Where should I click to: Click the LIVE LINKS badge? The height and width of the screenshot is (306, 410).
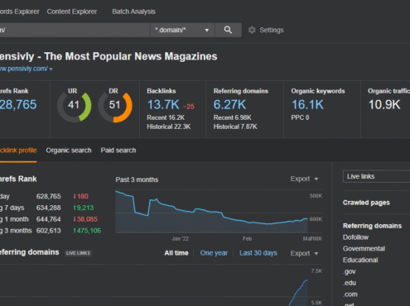pyautogui.click(x=78, y=253)
